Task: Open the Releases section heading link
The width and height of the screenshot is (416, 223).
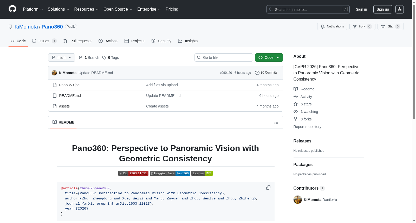Action: [302, 141]
